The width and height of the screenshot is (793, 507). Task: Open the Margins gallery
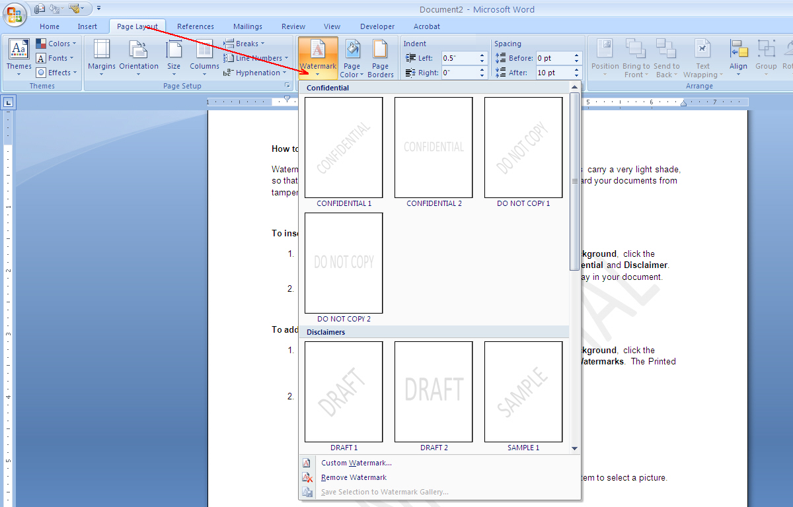pyautogui.click(x=101, y=57)
